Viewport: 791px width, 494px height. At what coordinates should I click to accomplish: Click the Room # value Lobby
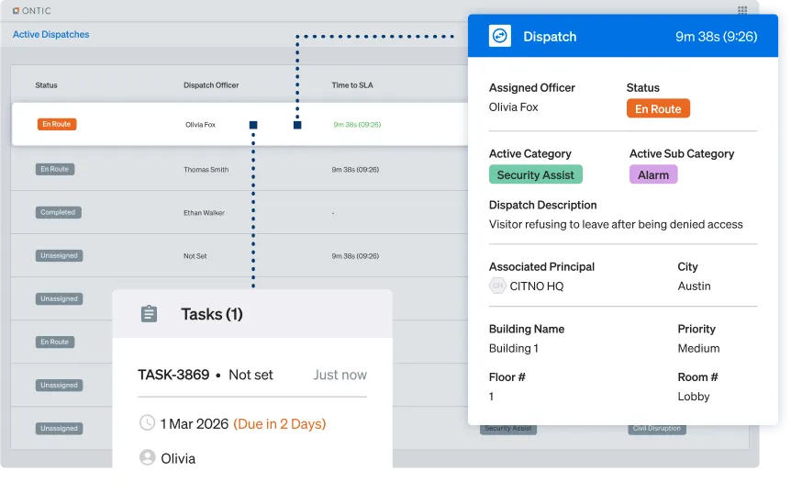(693, 397)
